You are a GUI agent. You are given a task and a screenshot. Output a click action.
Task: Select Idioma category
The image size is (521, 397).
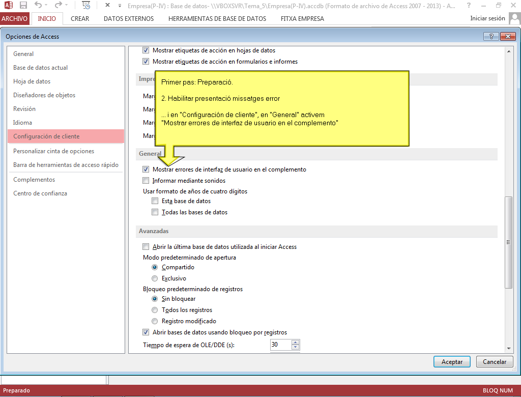click(x=66, y=122)
